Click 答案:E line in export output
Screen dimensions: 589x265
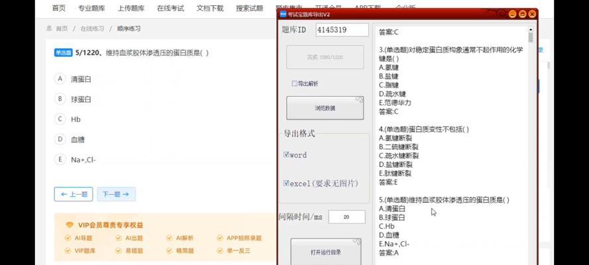pyautogui.click(x=388, y=182)
